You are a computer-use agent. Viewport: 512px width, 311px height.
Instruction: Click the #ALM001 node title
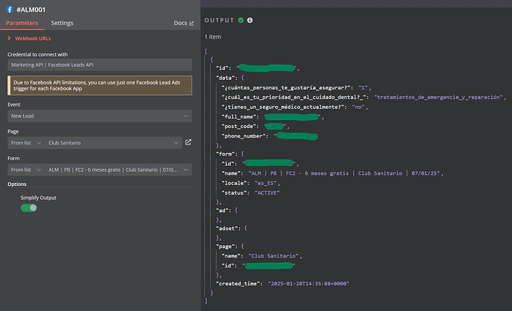(31, 10)
